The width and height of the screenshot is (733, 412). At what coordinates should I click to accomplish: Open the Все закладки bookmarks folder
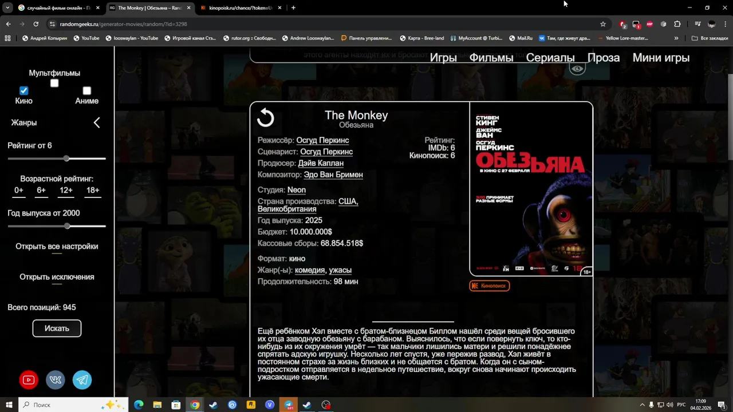tap(710, 38)
